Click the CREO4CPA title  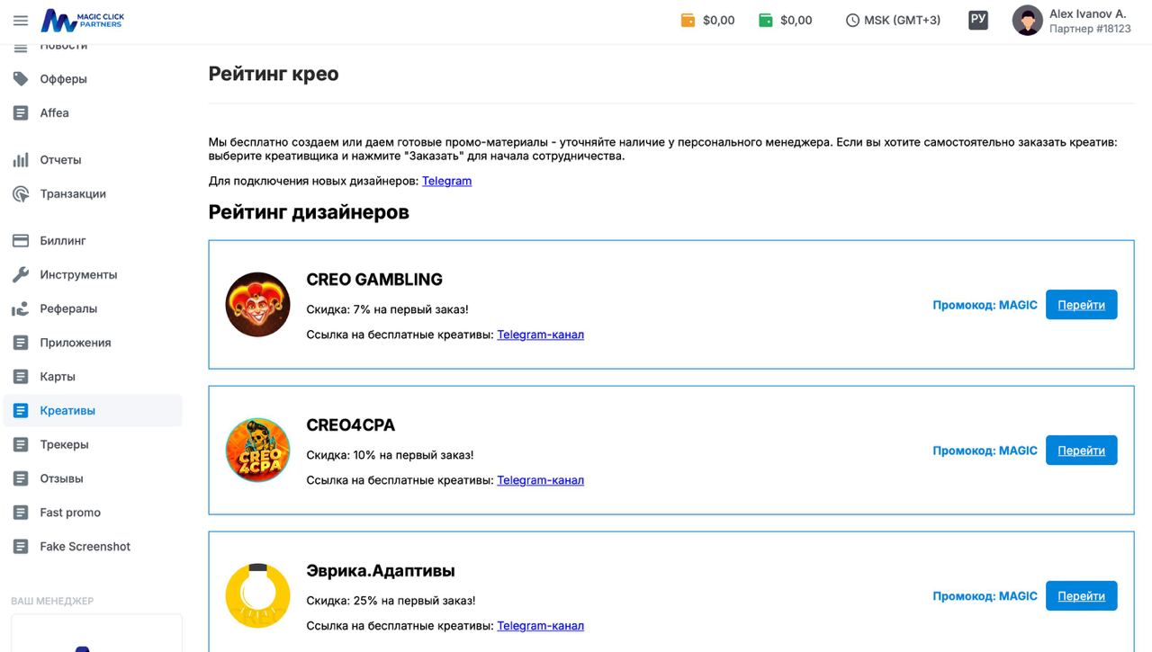pyautogui.click(x=351, y=425)
